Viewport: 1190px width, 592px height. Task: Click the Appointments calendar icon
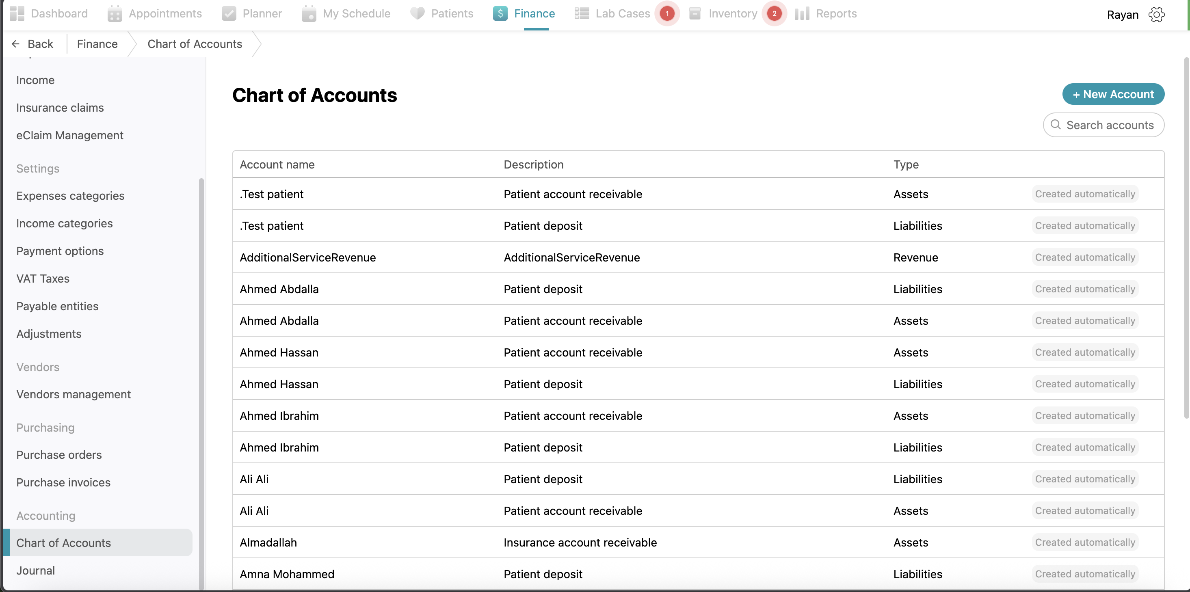coord(115,14)
